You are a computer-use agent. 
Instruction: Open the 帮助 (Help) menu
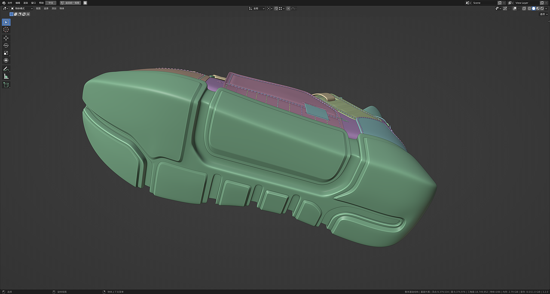coord(41,3)
